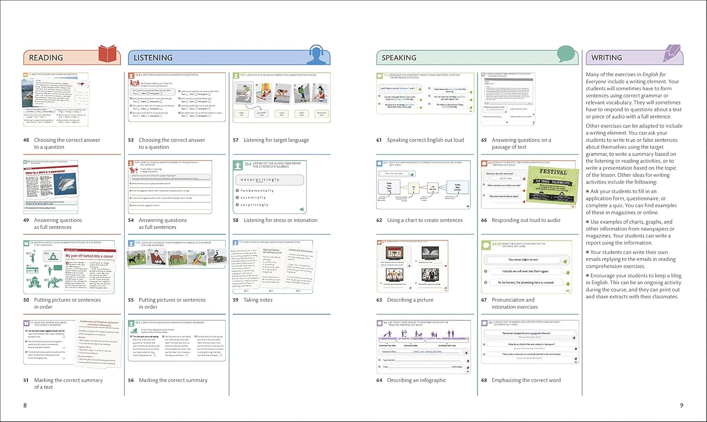Click the purple pencil Writing icon
The width and height of the screenshot is (707, 422).
click(x=672, y=54)
